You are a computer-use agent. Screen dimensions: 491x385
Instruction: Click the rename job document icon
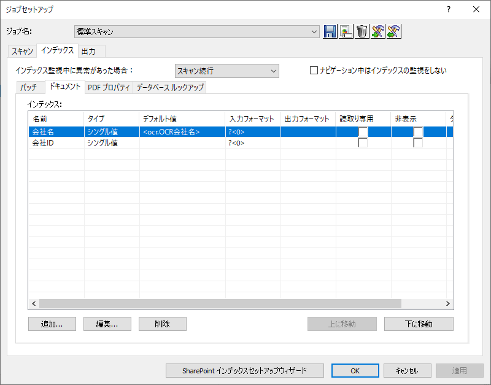coord(346,31)
